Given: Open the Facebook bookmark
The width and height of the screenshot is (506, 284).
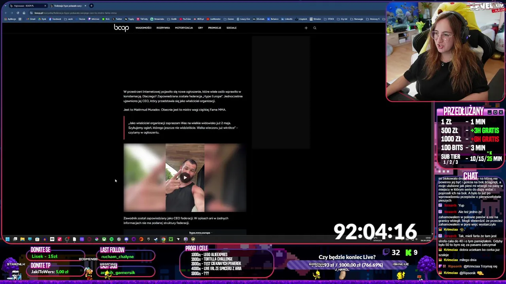Looking at the screenshot, I should click(55, 19).
